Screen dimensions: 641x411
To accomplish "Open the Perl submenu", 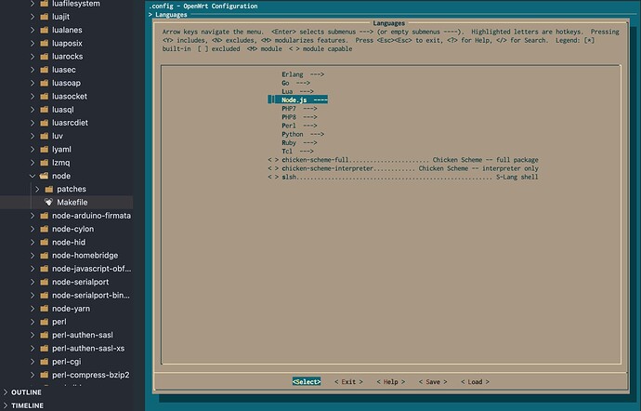I will 299,126.
